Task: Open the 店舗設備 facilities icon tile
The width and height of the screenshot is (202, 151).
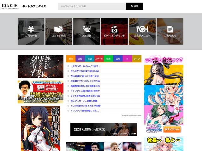Action: point(86,31)
